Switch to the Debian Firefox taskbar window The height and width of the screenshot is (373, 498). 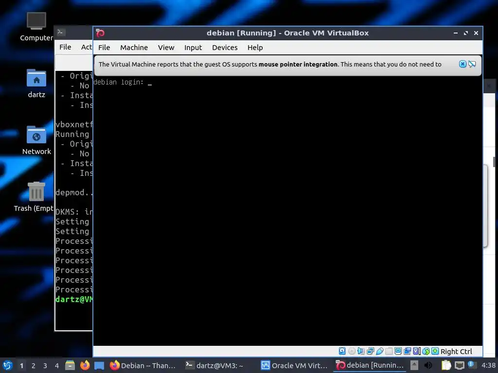point(143,365)
